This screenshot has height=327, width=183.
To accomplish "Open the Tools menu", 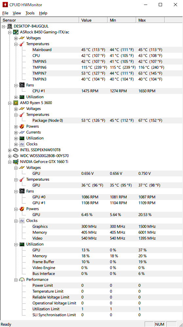I will (30, 13).
